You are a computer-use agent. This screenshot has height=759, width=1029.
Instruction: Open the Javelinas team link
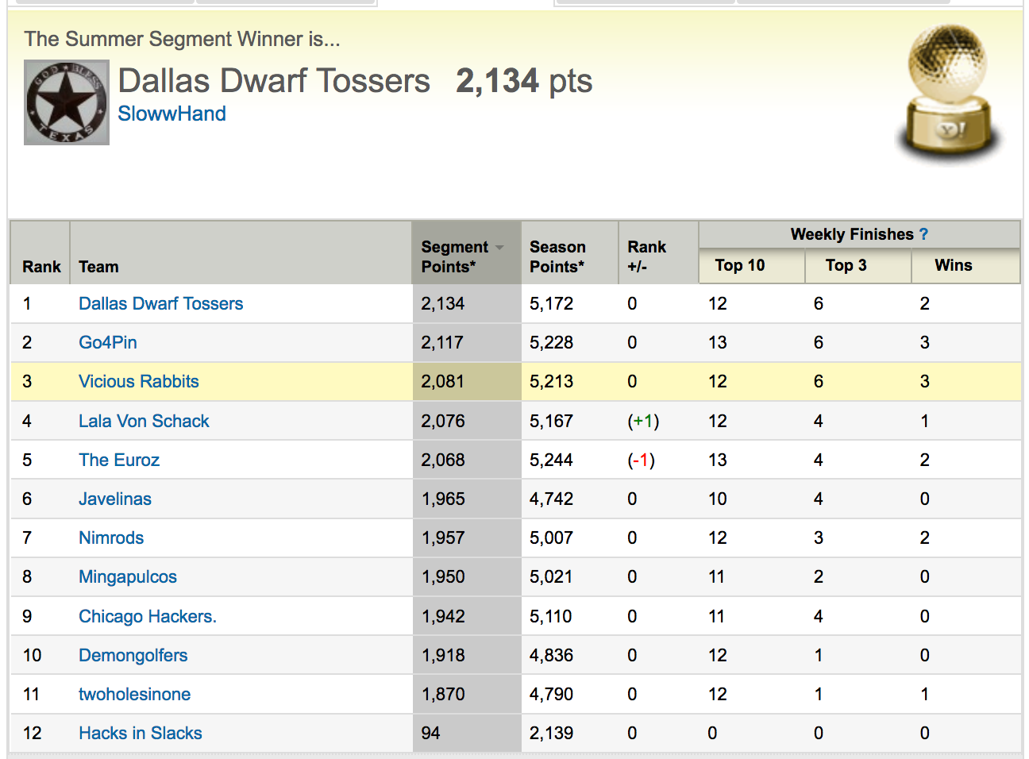(115, 499)
